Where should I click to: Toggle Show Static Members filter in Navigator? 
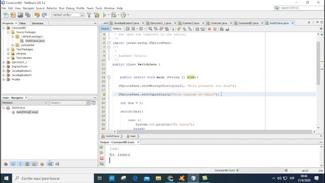click(x=20, y=164)
